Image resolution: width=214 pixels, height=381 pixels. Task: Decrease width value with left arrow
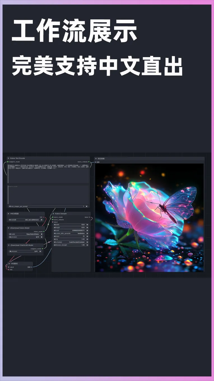point(54,225)
